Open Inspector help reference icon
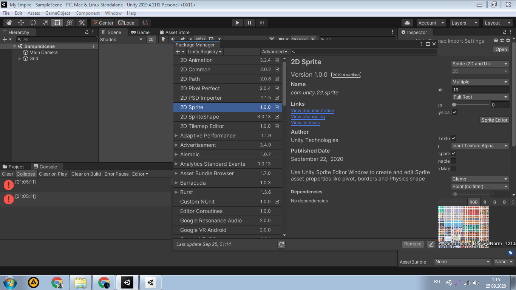This screenshot has width=516, height=290. (x=496, y=40)
